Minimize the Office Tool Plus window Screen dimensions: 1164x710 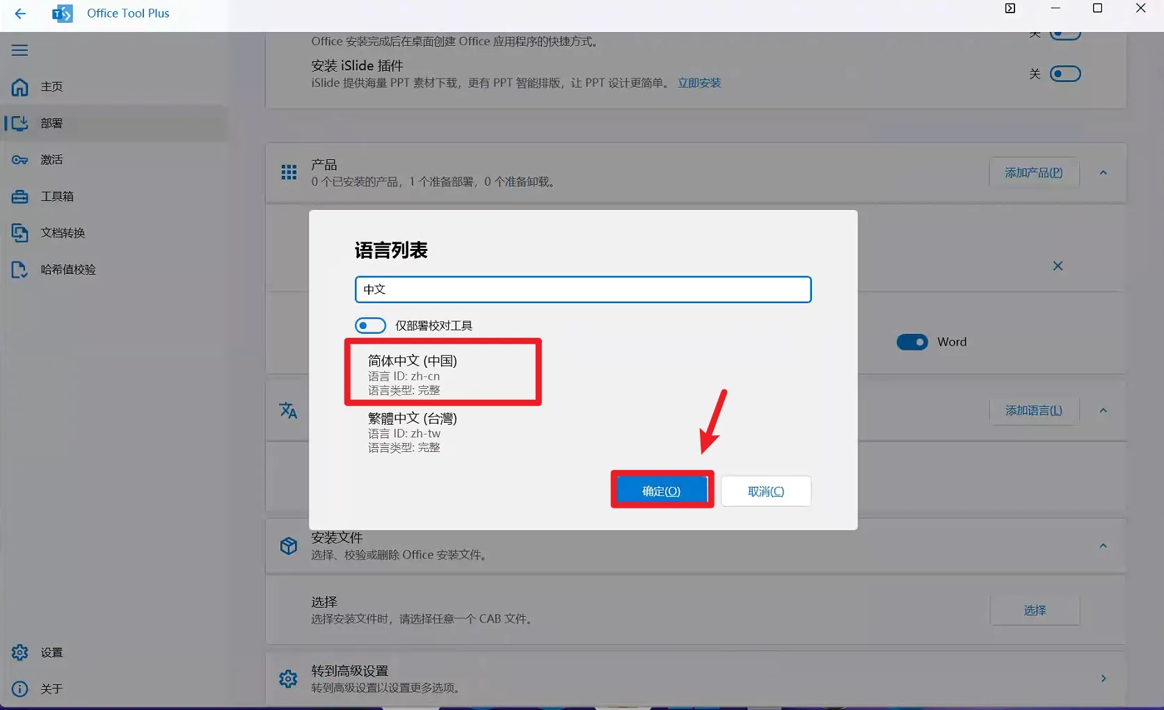(1055, 8)
